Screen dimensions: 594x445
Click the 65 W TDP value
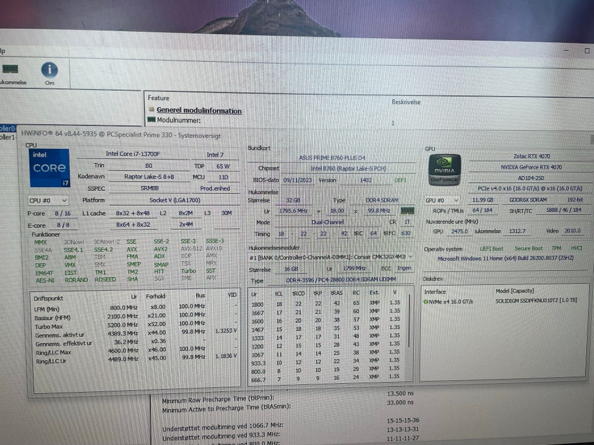point(223,166)
